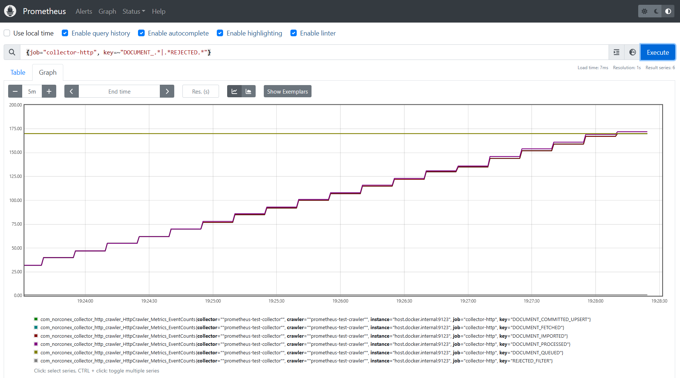Screen dimensions: 680x378
Task: Open the metrics explorer globe icon
Action: click(x=632, y=52)
